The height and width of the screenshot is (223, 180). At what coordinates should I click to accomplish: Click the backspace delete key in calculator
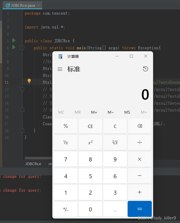(x=140, y=126)
